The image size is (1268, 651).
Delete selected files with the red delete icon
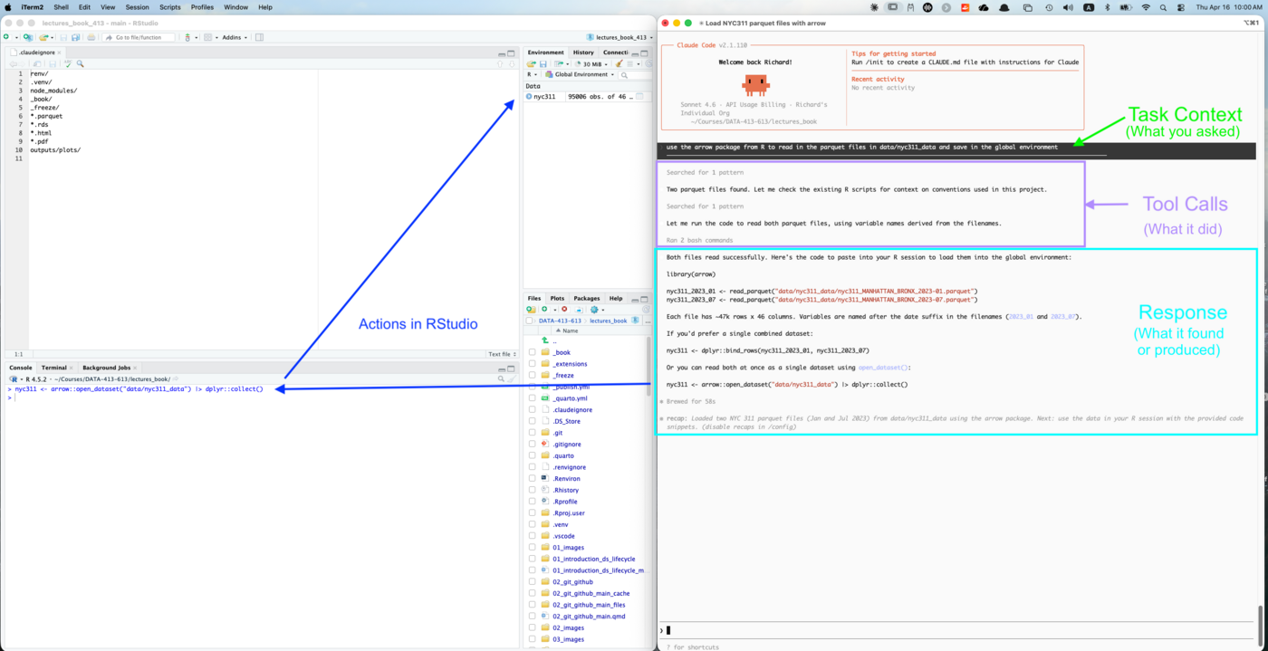[564, 310]
